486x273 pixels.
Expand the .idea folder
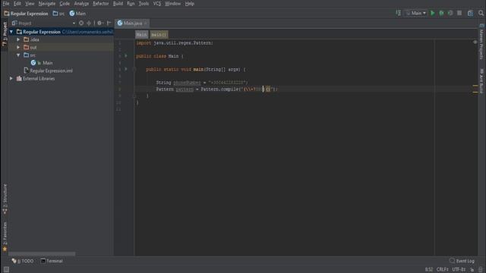18,39
